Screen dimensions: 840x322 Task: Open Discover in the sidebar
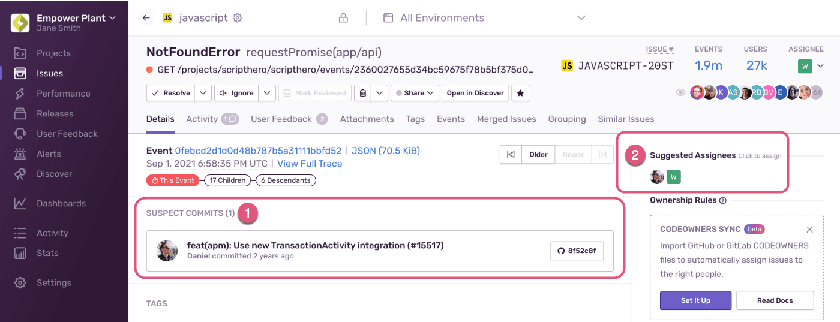click(54, 174)
